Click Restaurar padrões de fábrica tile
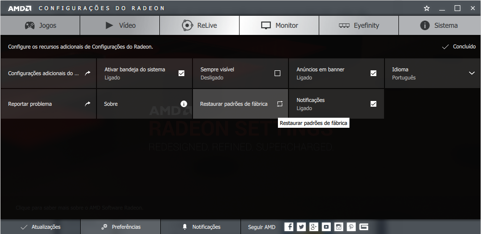 click(240, 104)
